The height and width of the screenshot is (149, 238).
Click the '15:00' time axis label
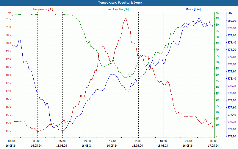tap(138, 141)
